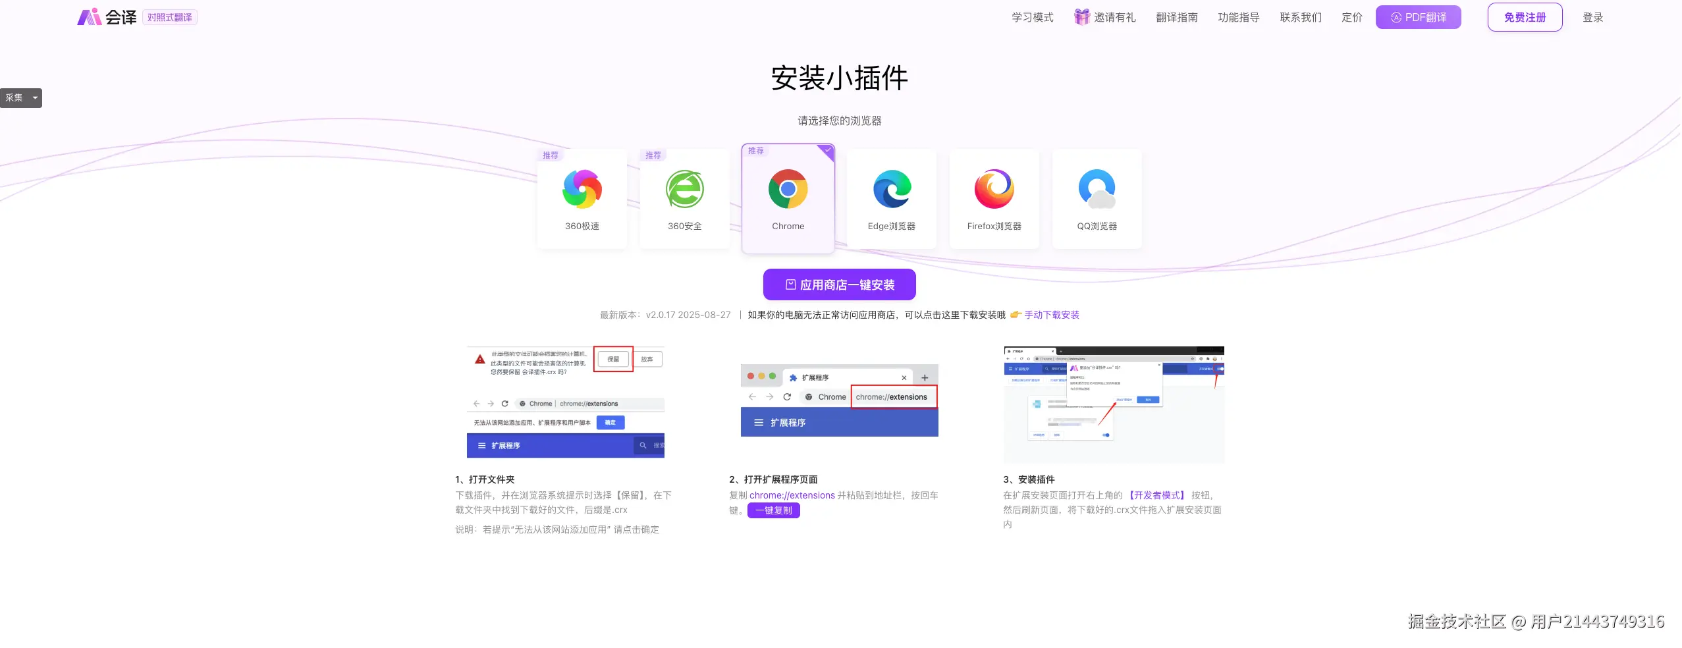Click the selected checkmark on the Chrome card

[x=828, y=151]
